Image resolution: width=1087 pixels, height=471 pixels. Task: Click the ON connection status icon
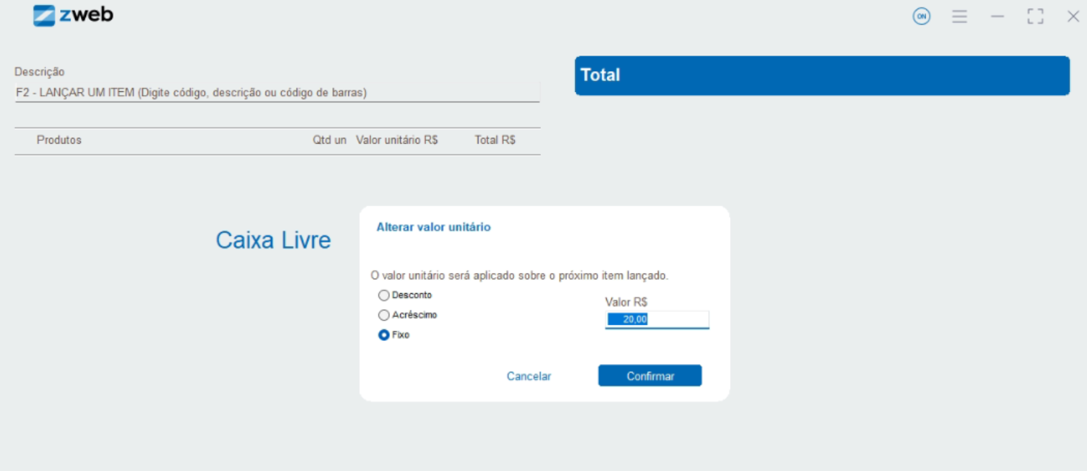[x=921, y=16]
